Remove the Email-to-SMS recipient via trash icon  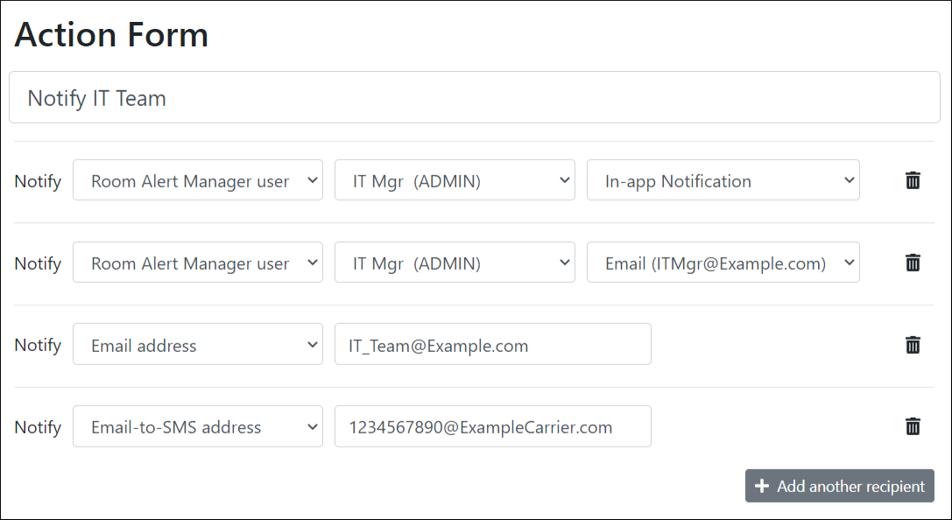click(x=913, y=426)
